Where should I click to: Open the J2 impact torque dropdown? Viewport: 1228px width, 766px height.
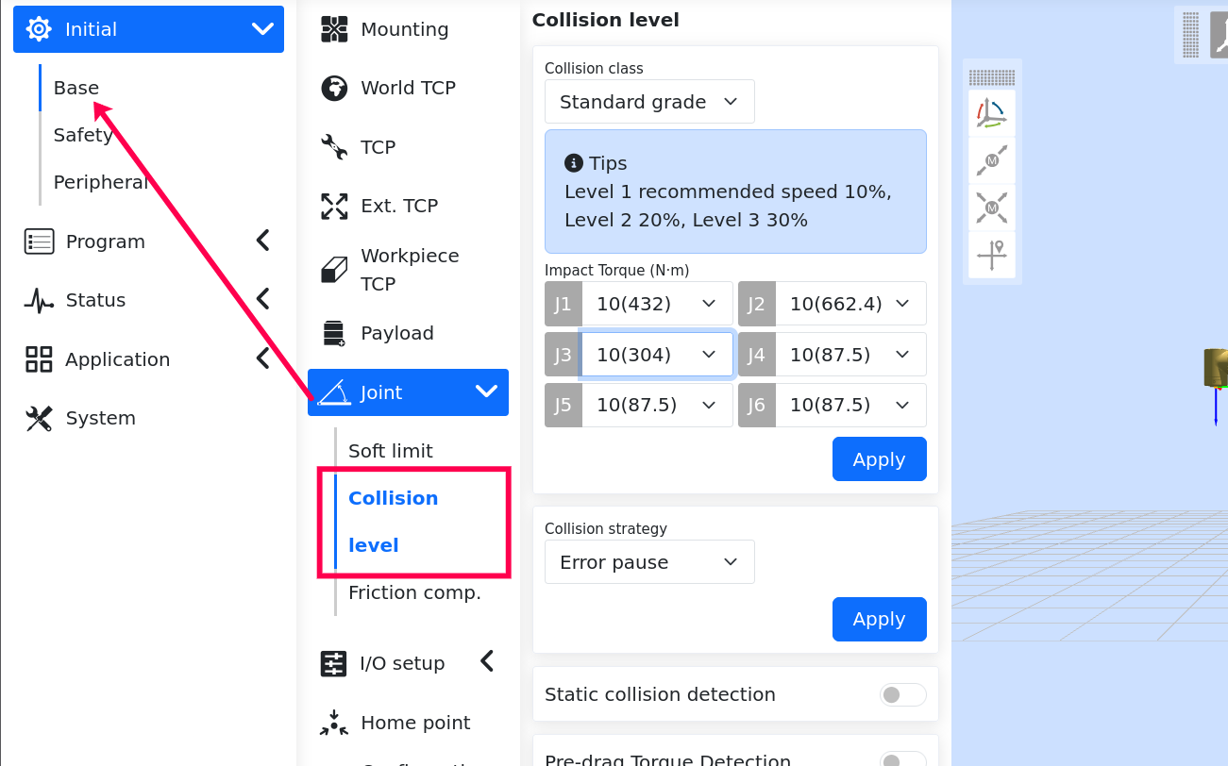[x=850, y=304]
